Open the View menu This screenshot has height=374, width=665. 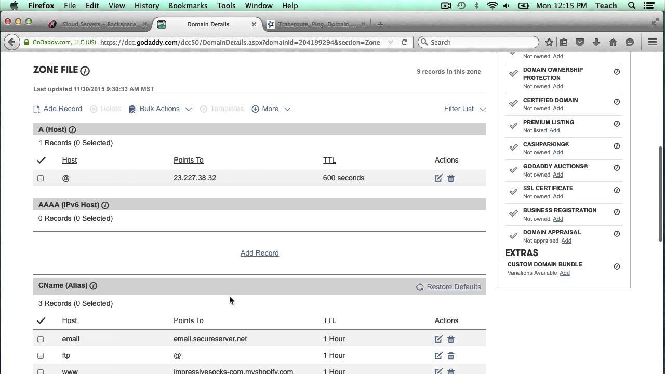pos(116,6)
